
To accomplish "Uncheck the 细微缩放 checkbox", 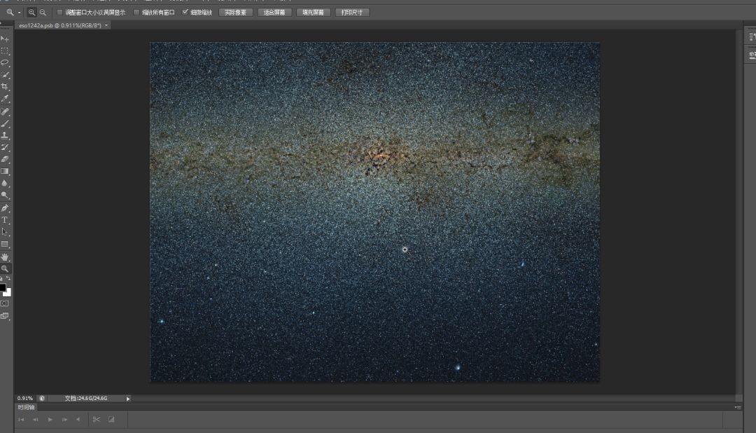I will [x=185, y=13].
